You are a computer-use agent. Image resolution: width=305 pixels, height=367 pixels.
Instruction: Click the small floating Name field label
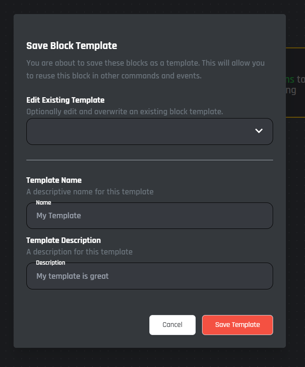(43, 202)
